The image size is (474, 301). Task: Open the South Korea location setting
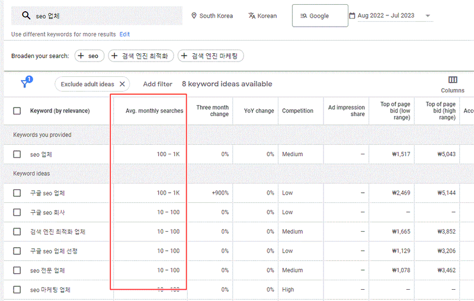click(212, 16)
